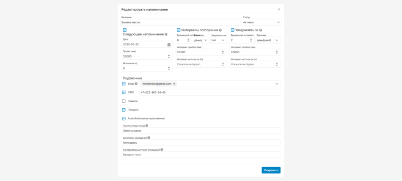Click help icon beside Текст в строке темы
This screenshot has height=181, width=402.
coord(147,126)
